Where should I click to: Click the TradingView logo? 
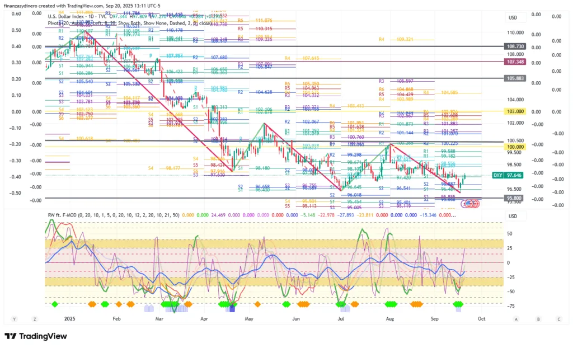pos(36,336)
